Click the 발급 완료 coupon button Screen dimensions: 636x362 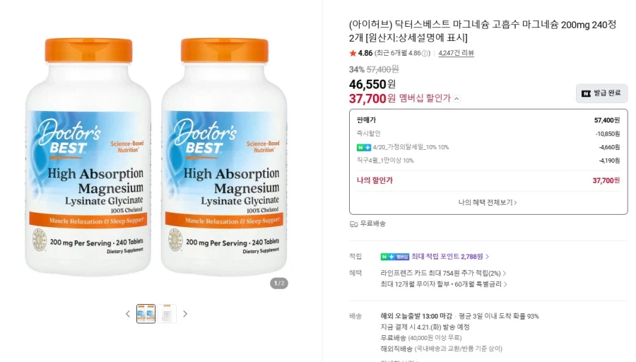[601, 93]
